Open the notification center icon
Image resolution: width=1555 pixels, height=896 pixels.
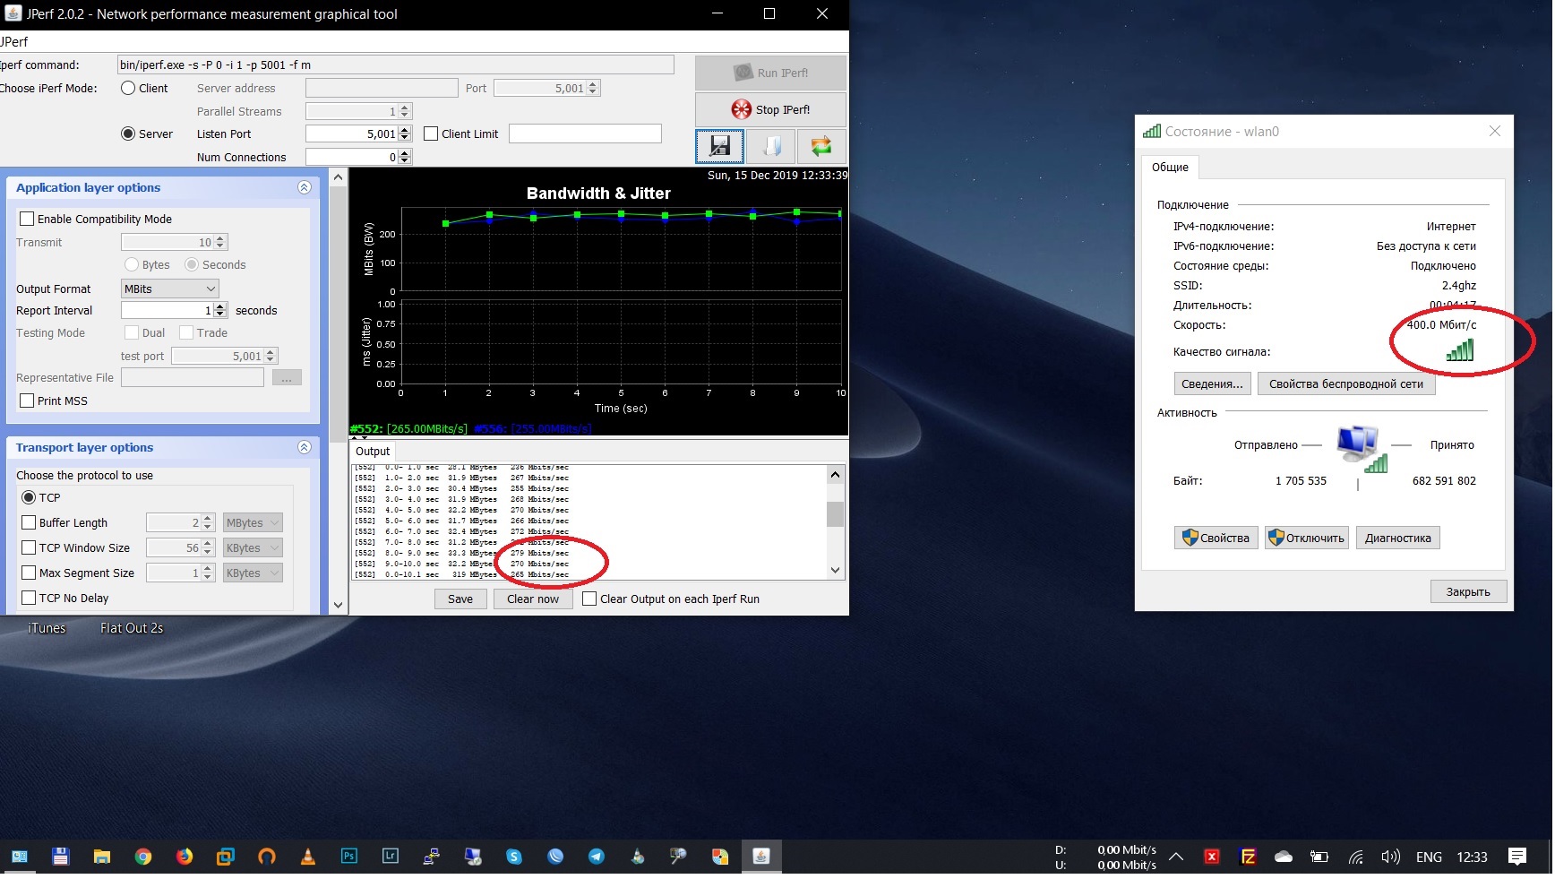(x=1517, y=857)
